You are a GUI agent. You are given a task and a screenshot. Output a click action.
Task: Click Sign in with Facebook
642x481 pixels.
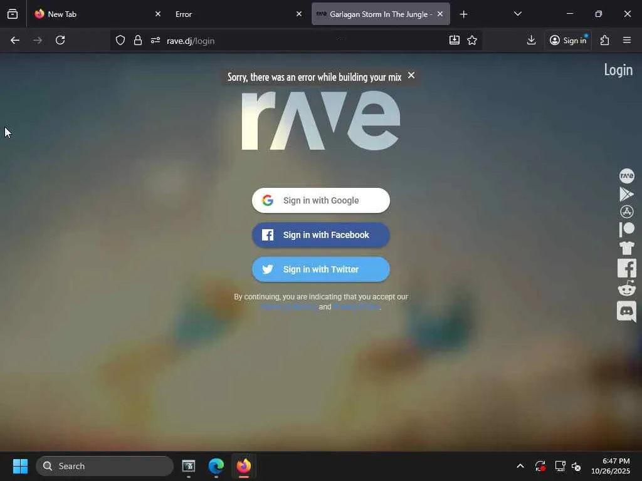[x=320, y=235]
